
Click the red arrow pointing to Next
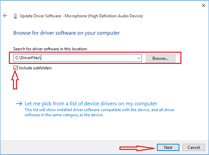137,148
